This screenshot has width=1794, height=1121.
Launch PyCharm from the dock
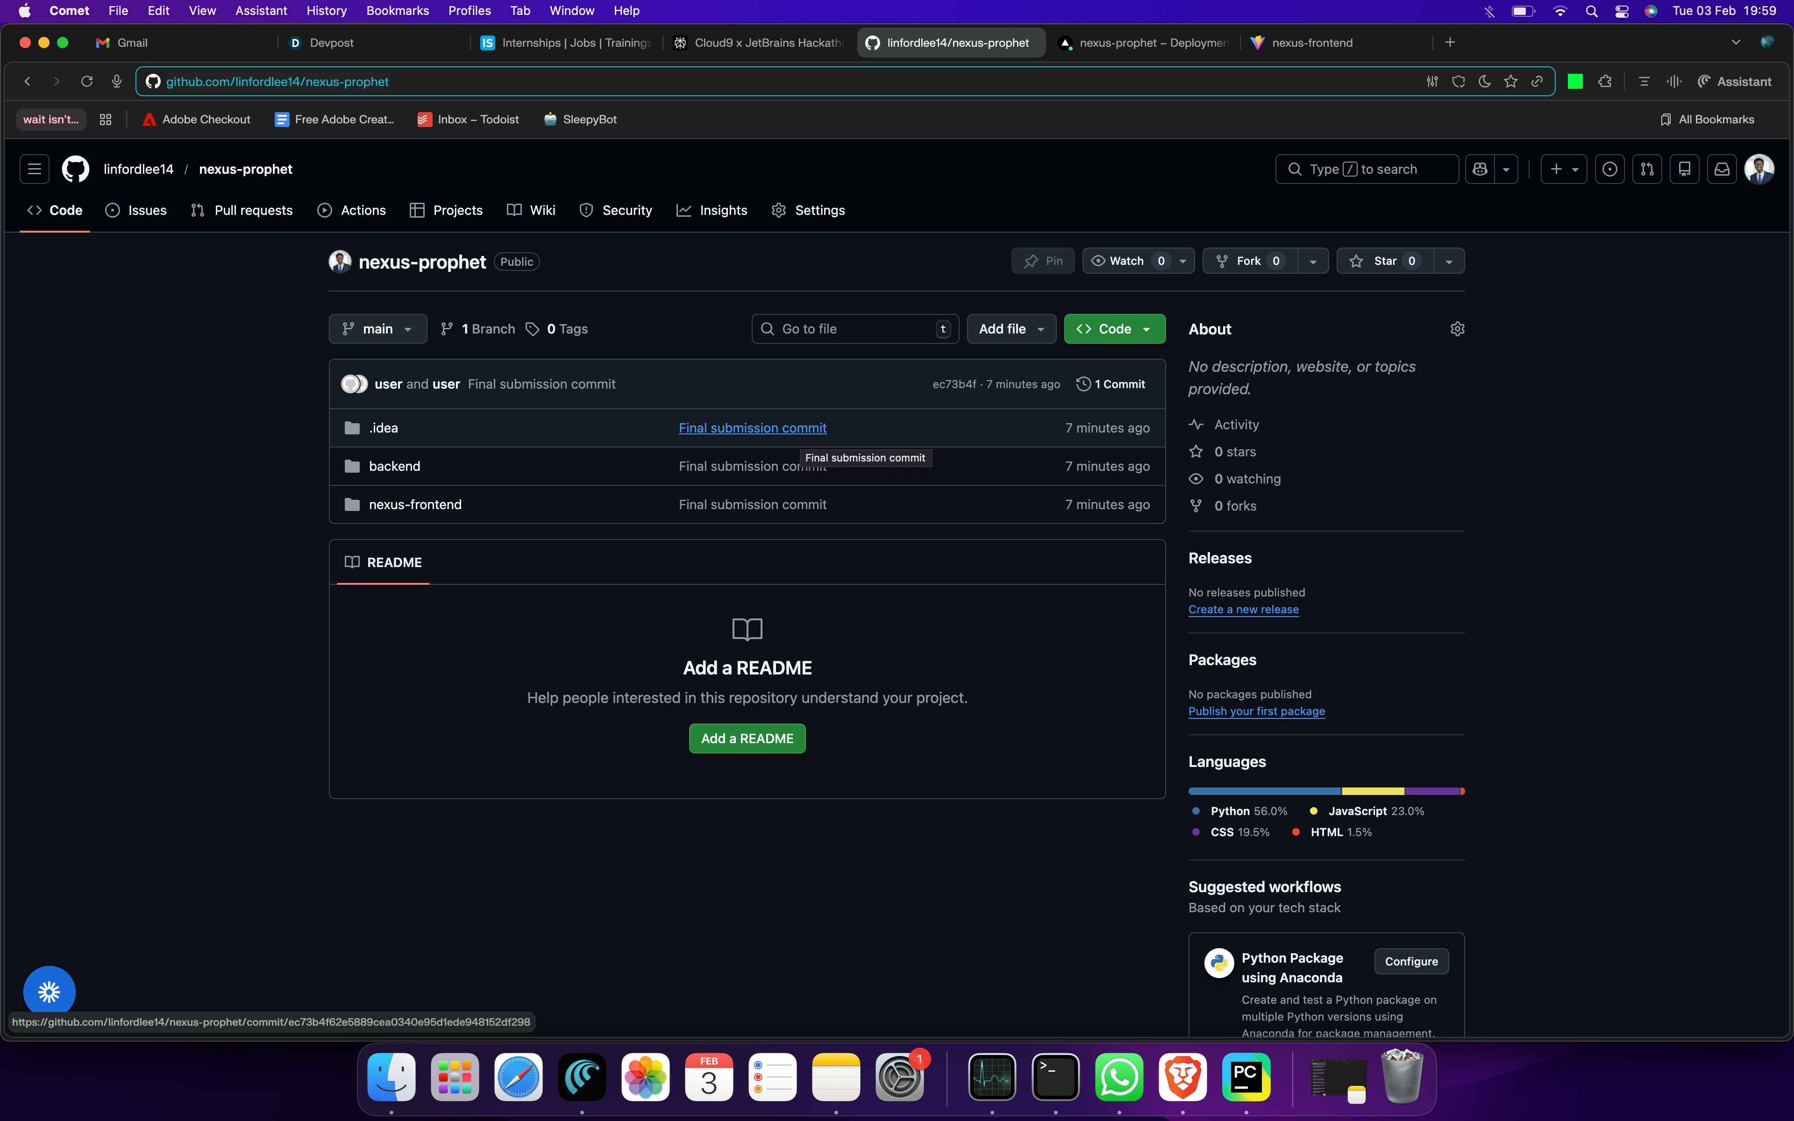pos(1246,1077)
